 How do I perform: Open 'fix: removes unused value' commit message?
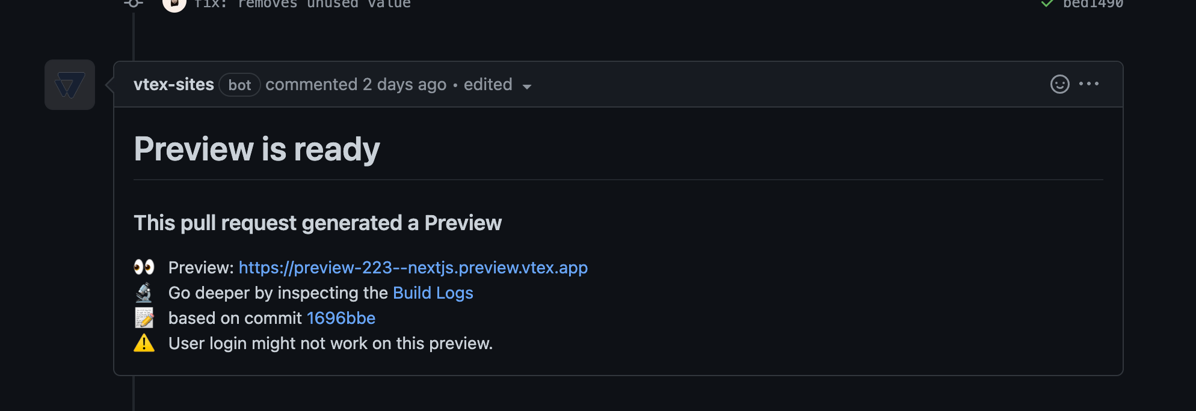click(302, 4)
